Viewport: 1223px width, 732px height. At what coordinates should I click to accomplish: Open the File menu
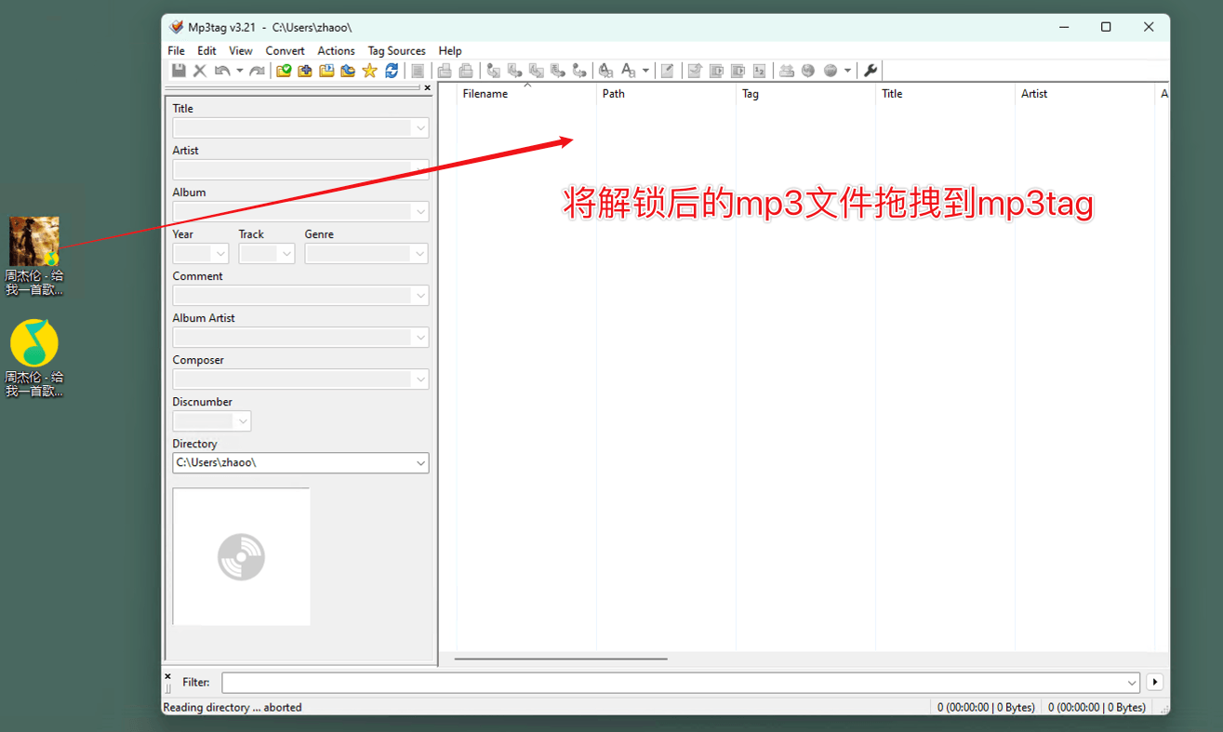point(176,51)
